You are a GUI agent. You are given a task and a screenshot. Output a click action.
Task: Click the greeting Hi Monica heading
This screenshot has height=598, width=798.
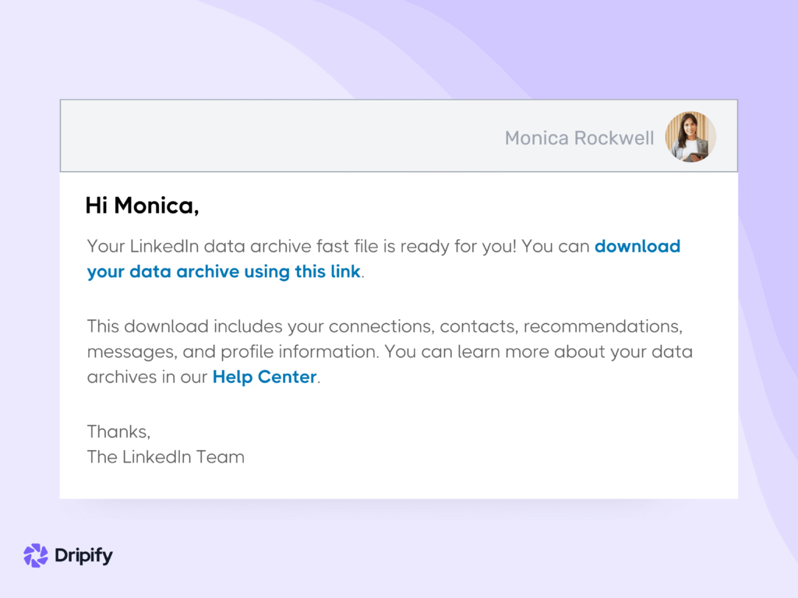(x=143, y=205)
